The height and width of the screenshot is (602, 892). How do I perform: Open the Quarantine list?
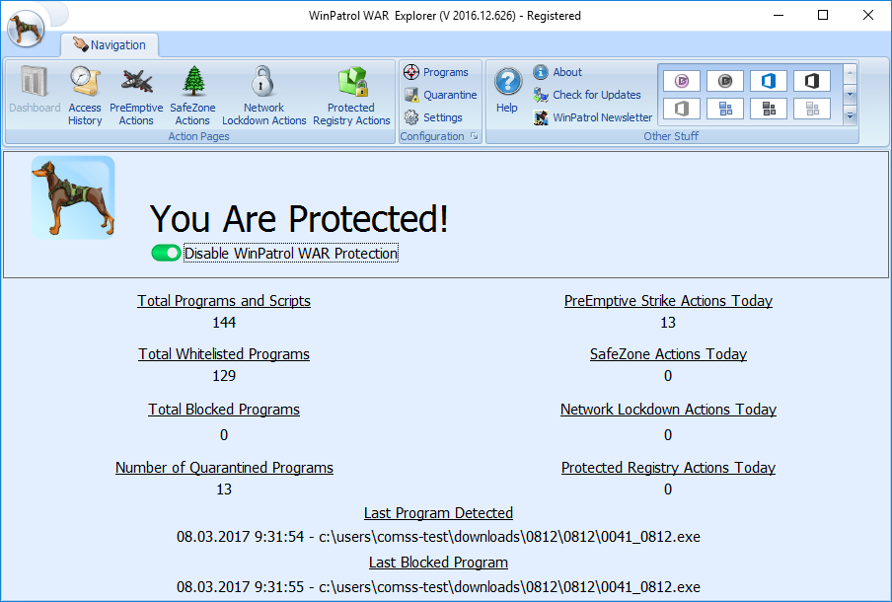(440, 95)
